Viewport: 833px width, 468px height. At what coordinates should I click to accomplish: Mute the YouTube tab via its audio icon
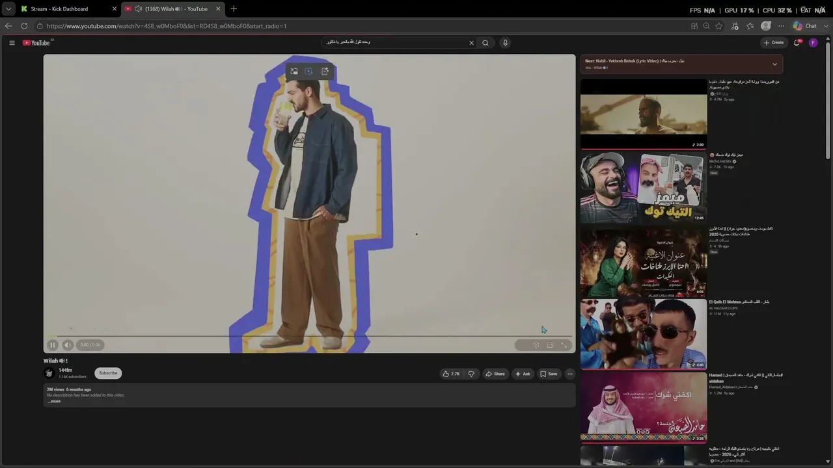tap(138, 9)
